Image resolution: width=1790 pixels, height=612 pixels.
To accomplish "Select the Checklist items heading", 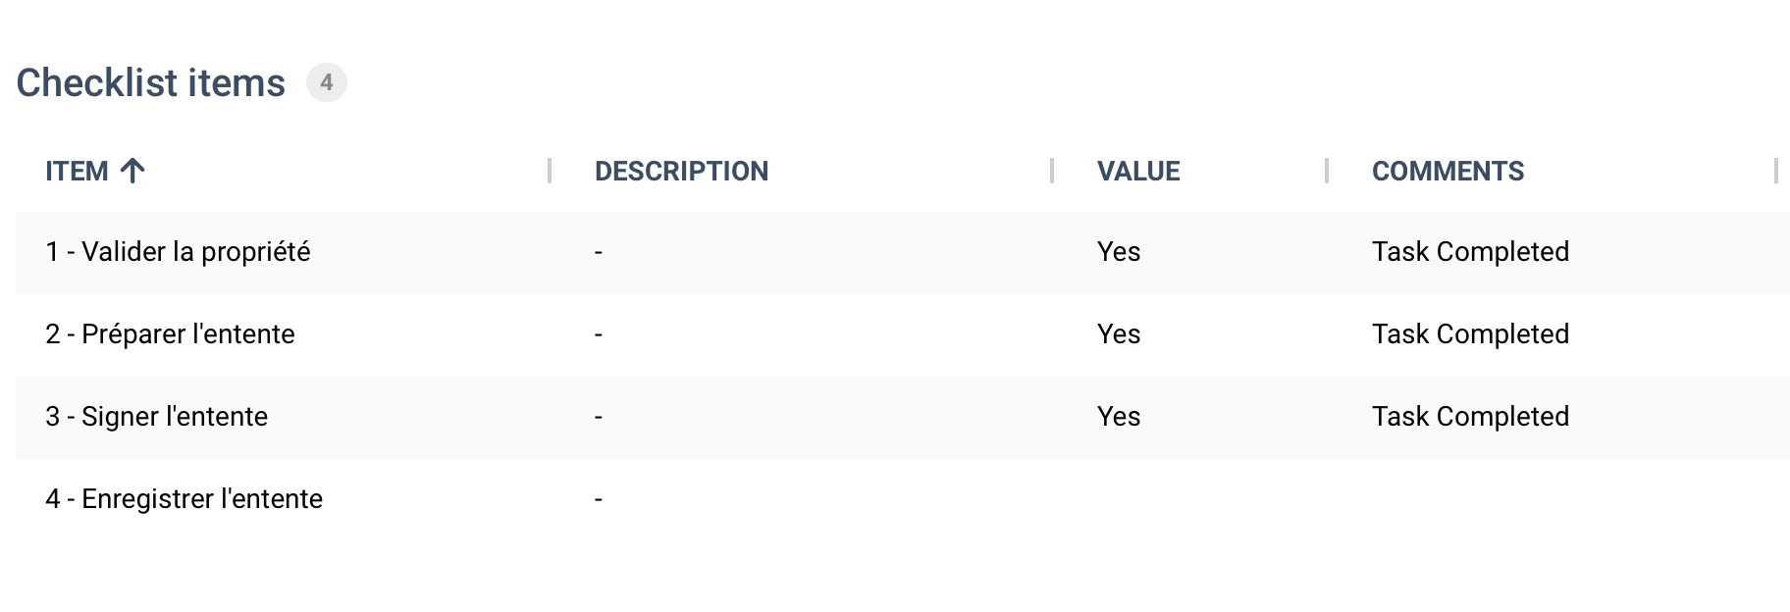I will (151, 83).
